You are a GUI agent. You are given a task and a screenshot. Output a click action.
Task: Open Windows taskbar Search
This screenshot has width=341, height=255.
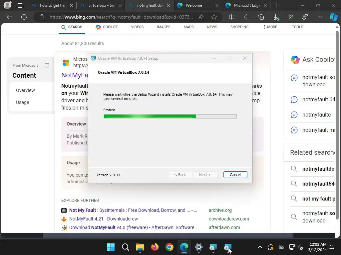tap(126, 247)
